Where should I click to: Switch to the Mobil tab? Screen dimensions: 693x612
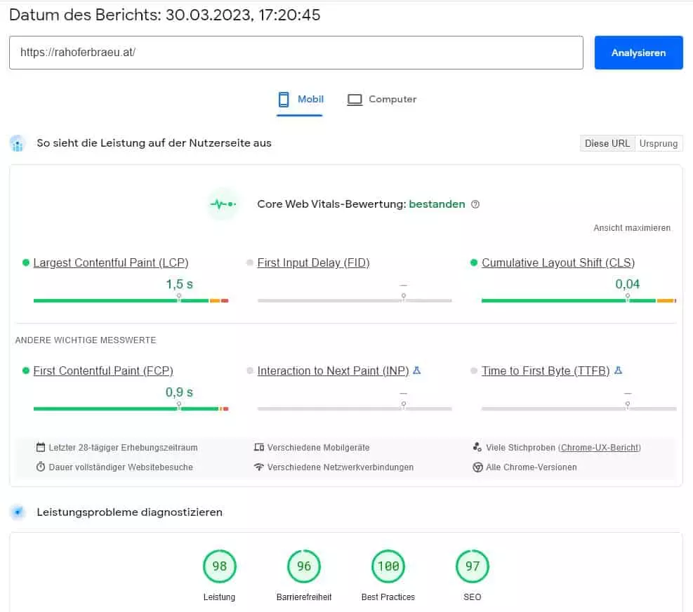(x=300, y=100)
